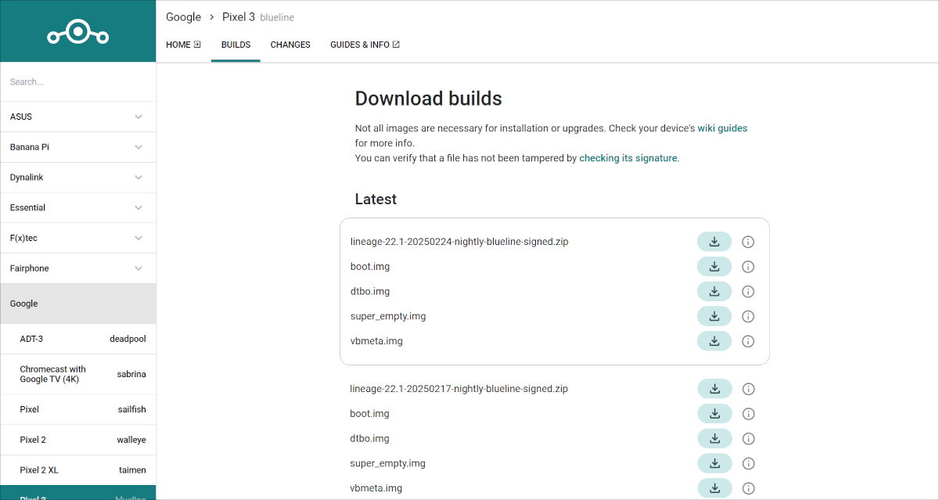939x500 pixels.
Task: Show info for Latest build super_empty.img
Action: [x=747, y=316]
